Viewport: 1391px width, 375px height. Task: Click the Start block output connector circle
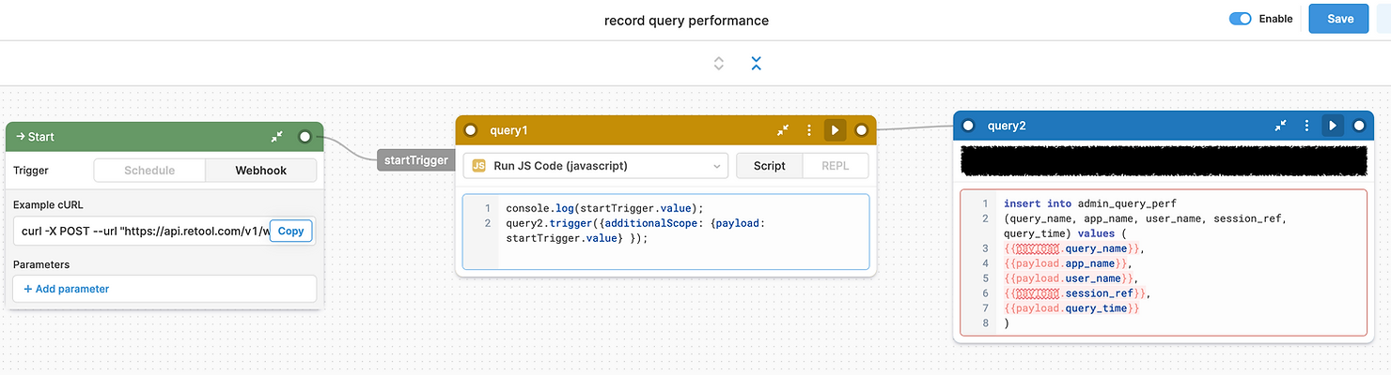pyautogui.click(x=305, y=137)
